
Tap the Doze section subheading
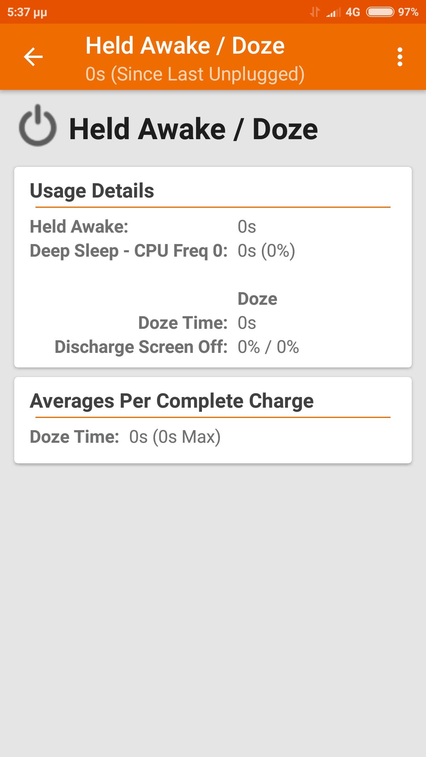(x=257, y=299)
